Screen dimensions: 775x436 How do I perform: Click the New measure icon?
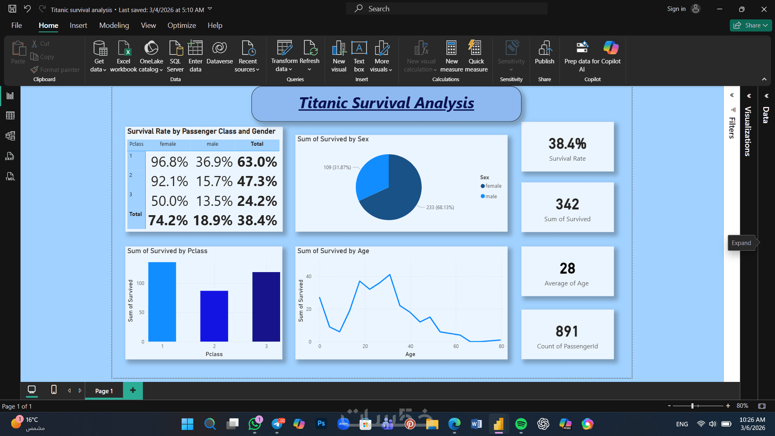click(451, 48)
